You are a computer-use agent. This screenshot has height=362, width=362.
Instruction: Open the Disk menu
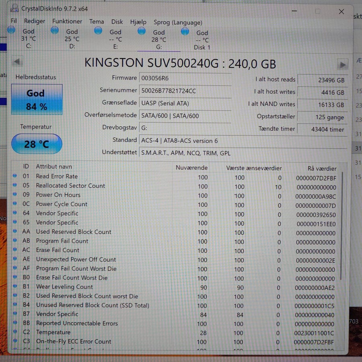point(117,22)
